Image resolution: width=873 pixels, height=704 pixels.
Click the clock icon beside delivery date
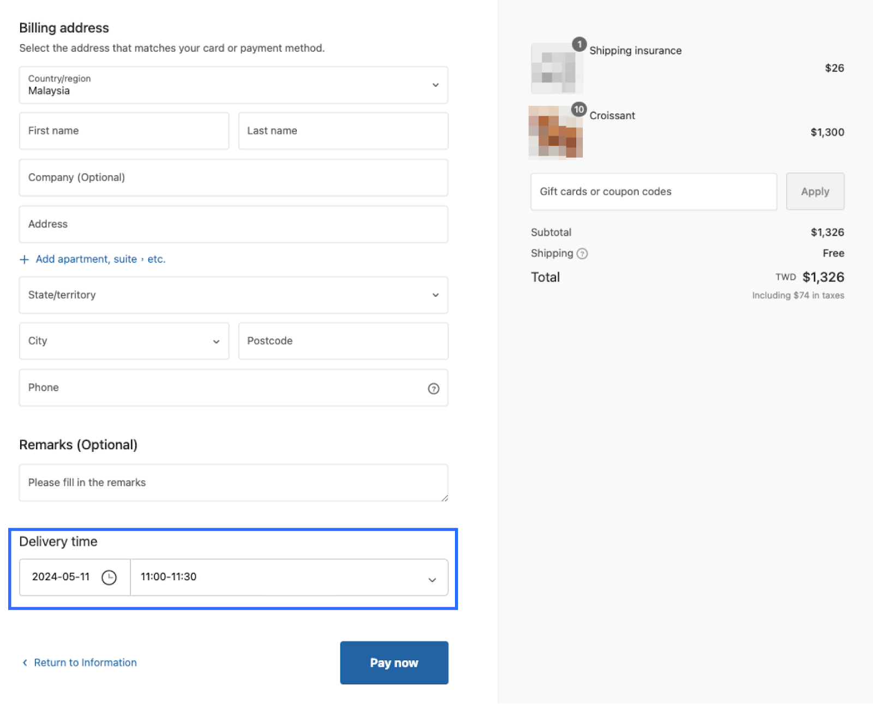point(109,577)
